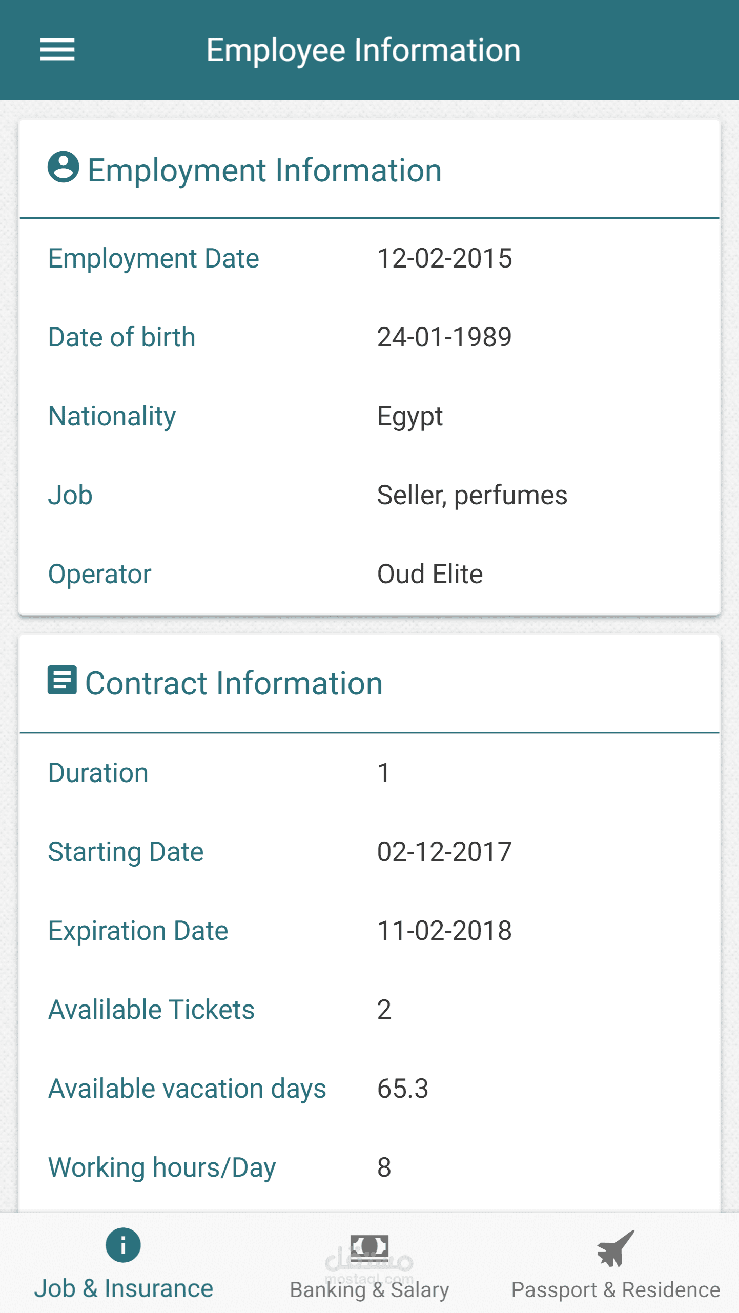The image size is (739, 1313).
Task: Tap the info icon above Job & Insurance
Action: coord(123,1245)
